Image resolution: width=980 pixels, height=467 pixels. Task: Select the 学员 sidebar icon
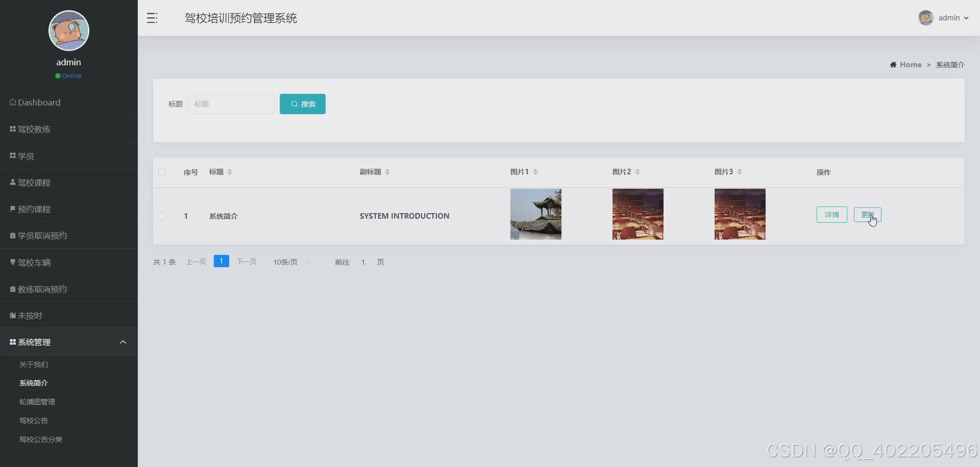click(12, 155)
